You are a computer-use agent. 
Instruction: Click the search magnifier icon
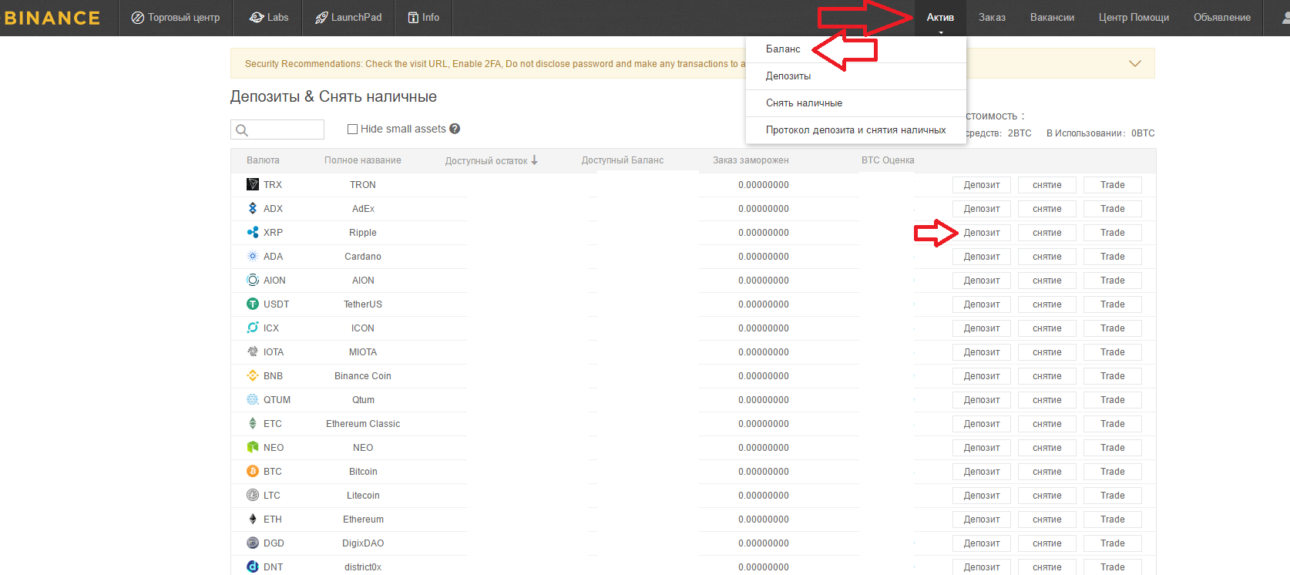point(242,130)
